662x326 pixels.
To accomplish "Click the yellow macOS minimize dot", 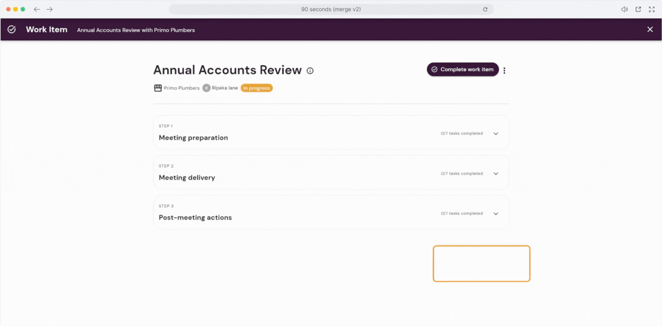I will click(x=15, y=9).
